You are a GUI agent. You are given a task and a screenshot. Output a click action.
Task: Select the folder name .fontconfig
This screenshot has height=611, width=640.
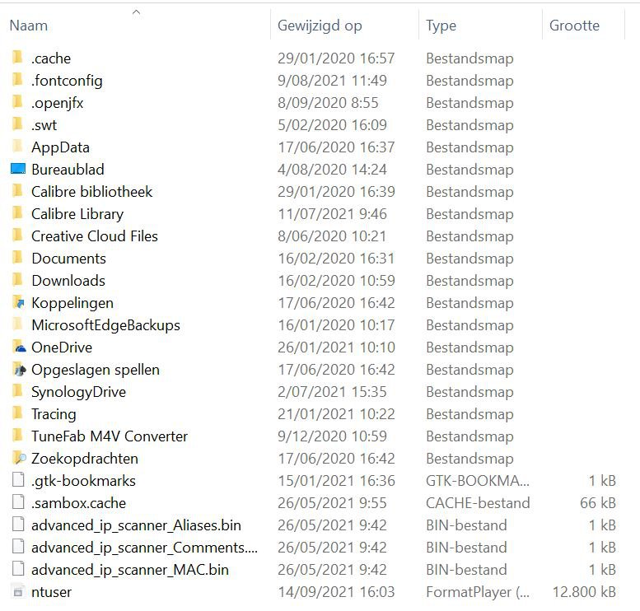[67, 81]
